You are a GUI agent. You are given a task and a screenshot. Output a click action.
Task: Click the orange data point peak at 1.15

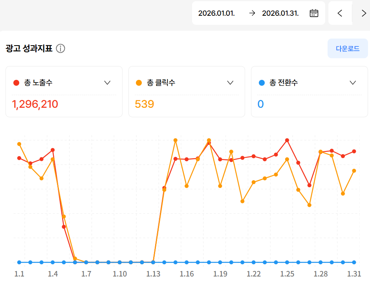click(175, 140)
